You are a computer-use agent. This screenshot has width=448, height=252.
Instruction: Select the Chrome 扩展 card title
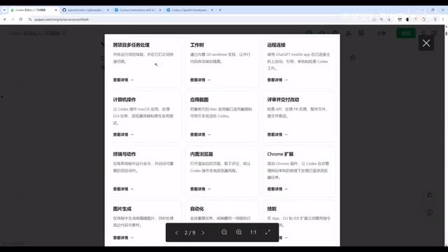tap(280, 154)
